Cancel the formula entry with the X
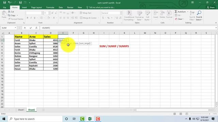The image size is (218, 122). coord(25,28)
